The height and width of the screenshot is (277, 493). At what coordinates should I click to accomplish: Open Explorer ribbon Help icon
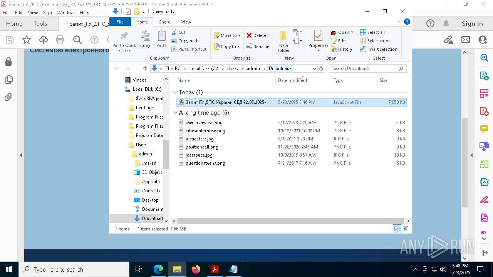click(x=407, y=22)
